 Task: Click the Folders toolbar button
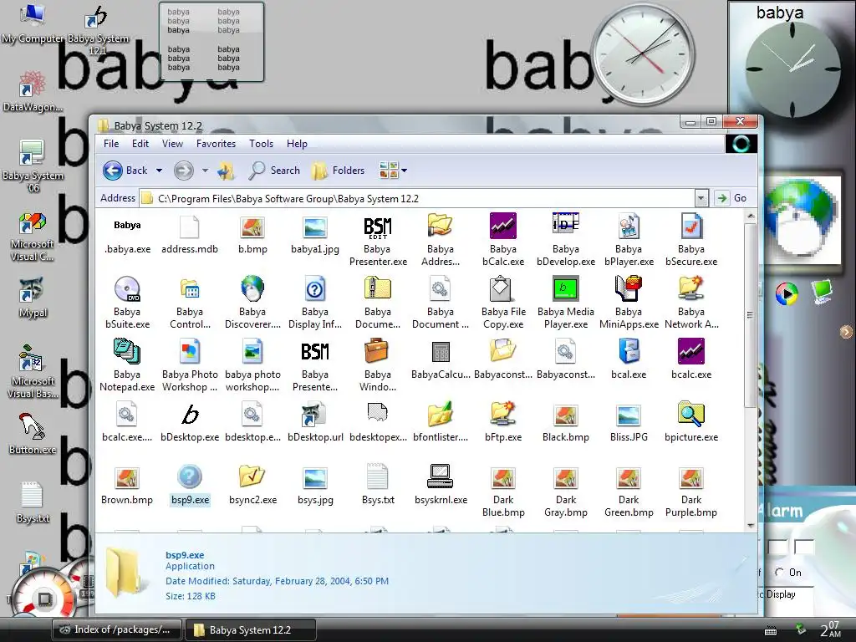(x=338, y=171)
